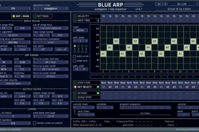Change the arp. latch off selector

[x=43, y=49]
